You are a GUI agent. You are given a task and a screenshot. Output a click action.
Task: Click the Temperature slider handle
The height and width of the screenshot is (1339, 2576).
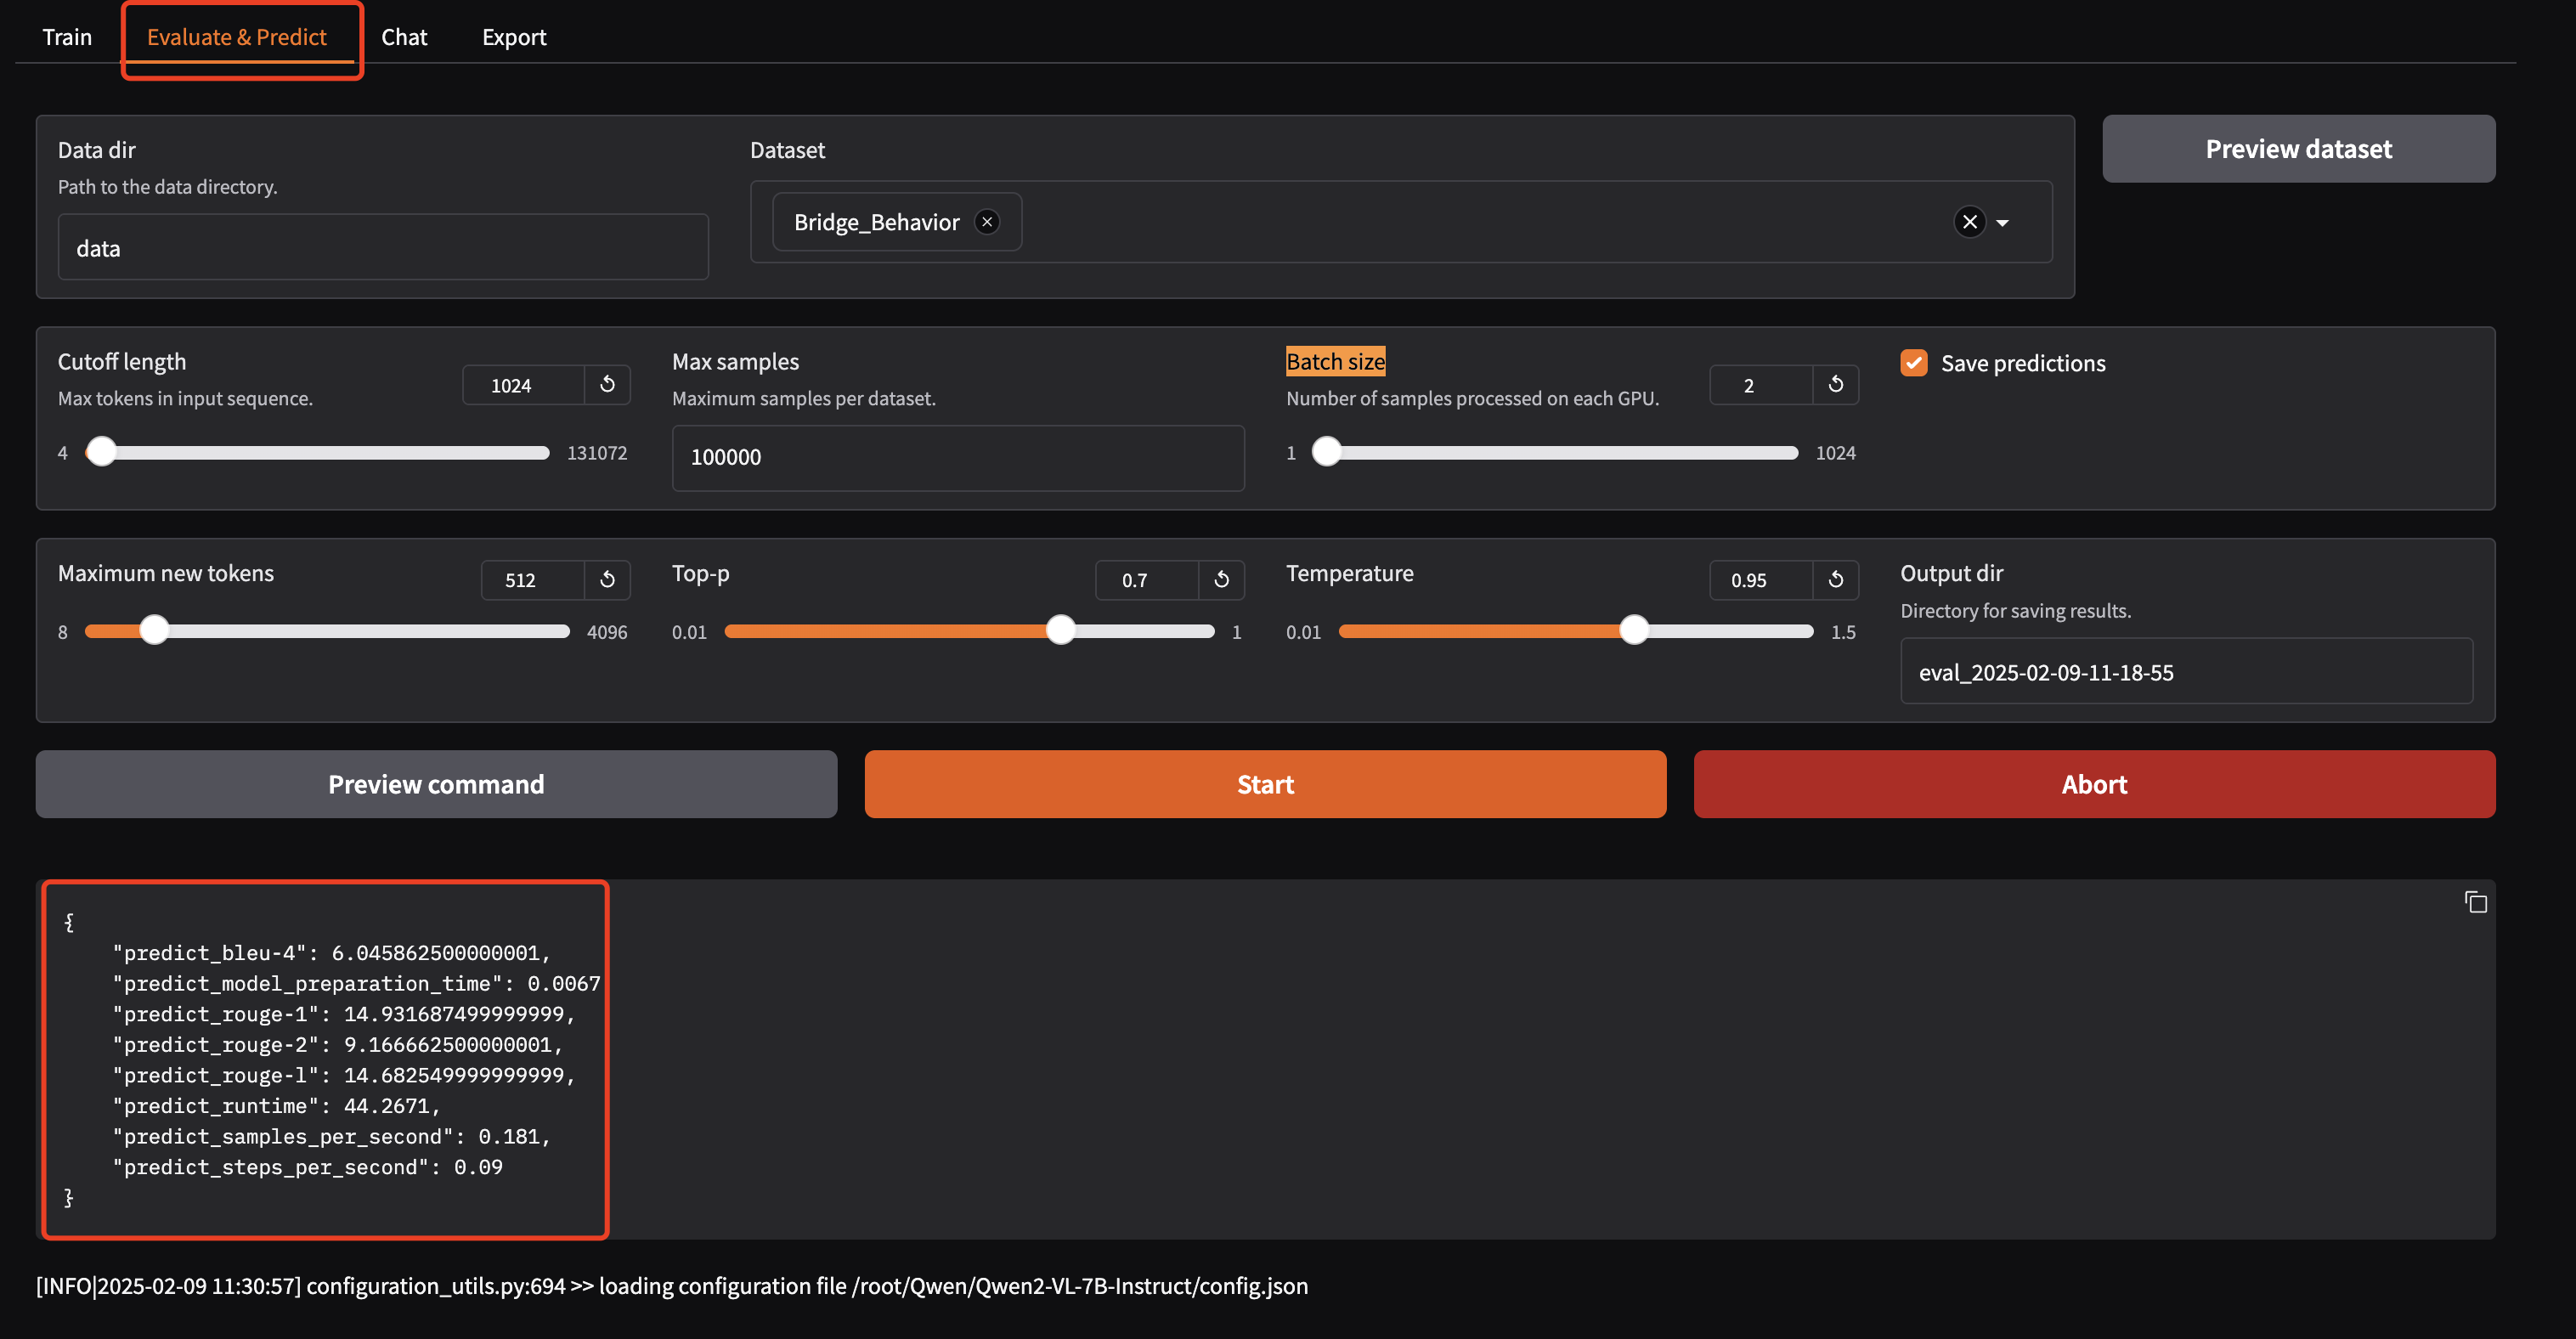[1633, 630]
